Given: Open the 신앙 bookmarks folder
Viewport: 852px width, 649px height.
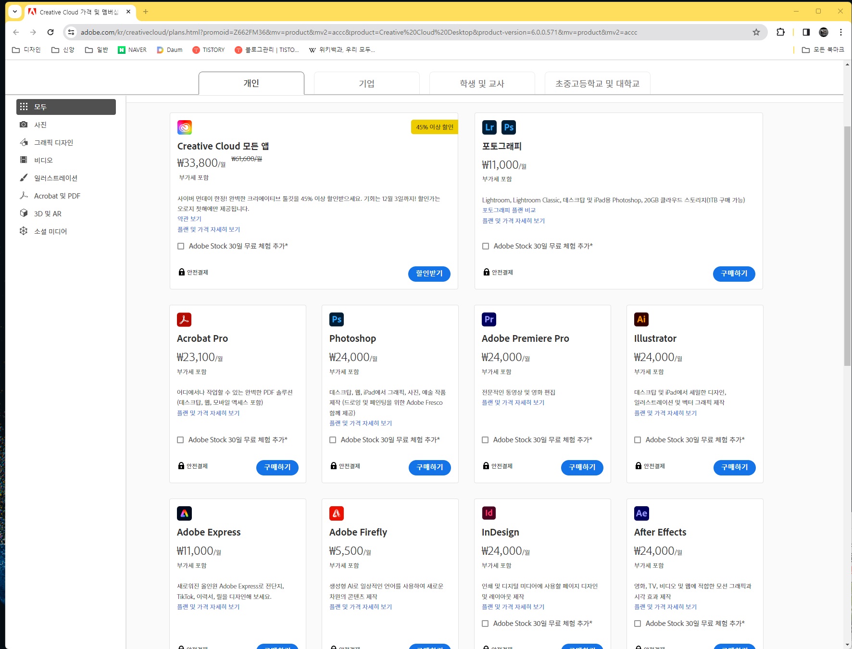Looking at the screenshot, I should point(63,50).
